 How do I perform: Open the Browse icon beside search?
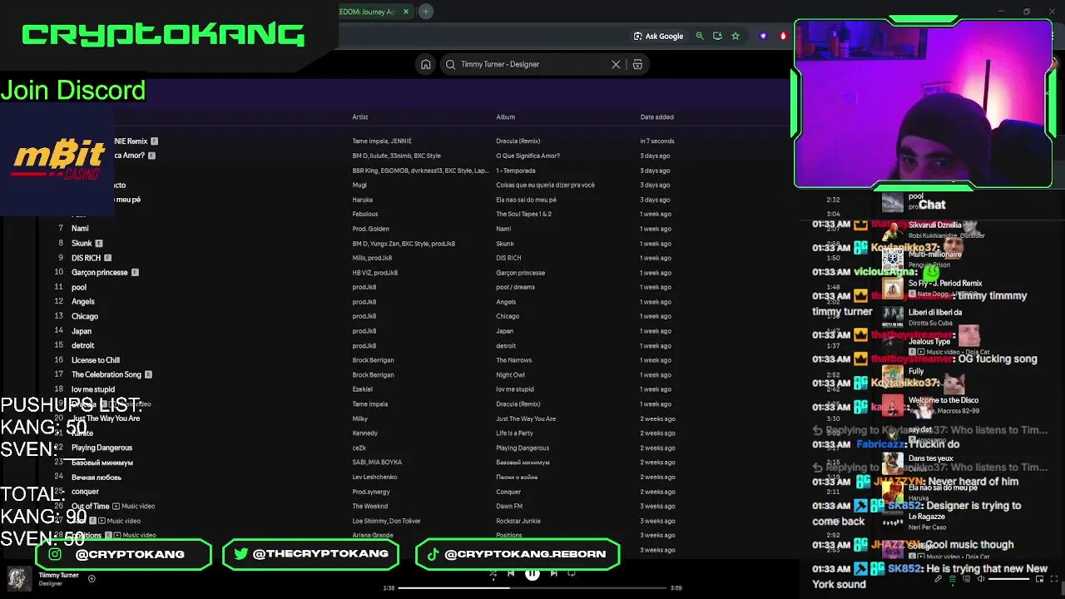tap(637, 64)
